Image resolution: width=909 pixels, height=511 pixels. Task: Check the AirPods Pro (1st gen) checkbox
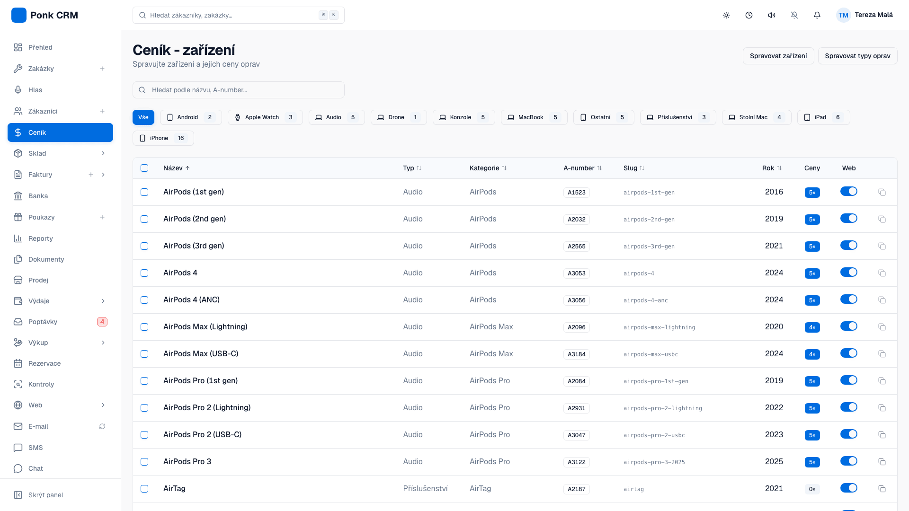(x=144, y=381)
